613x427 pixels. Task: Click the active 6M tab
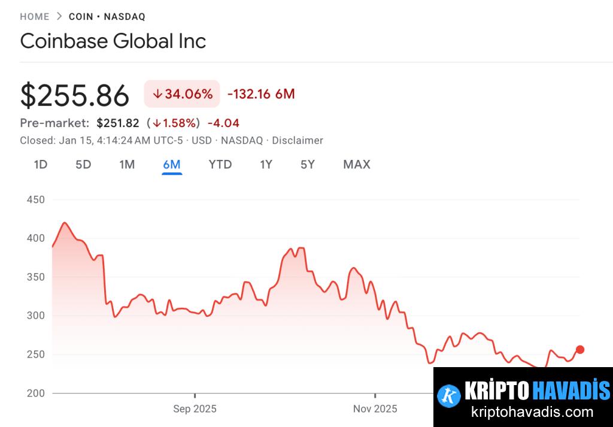click(172, 164)
